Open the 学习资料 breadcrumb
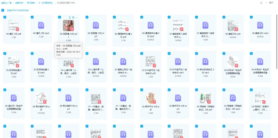 click(31, 3)
